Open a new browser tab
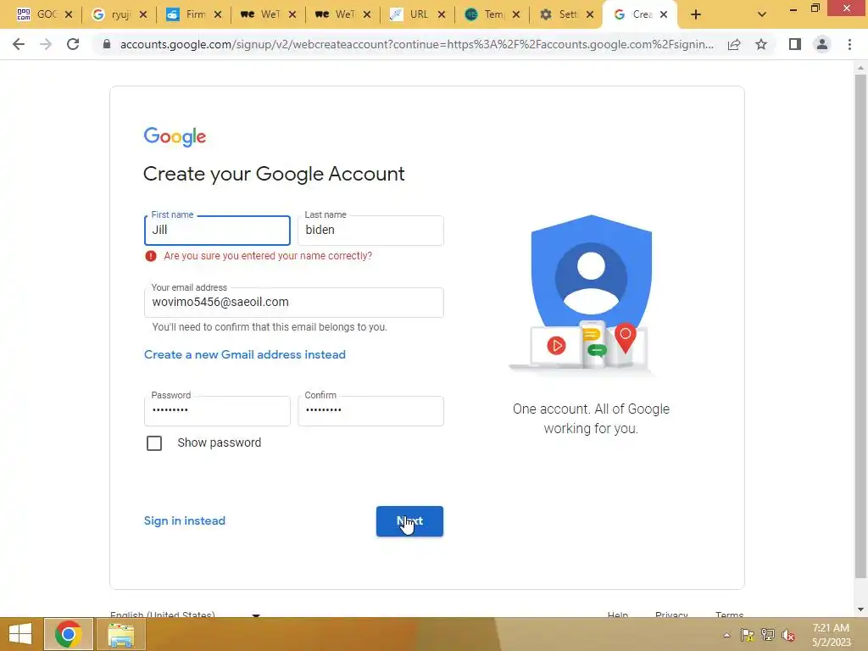Screen dimensions: 868x651 (x=696, y=15)
